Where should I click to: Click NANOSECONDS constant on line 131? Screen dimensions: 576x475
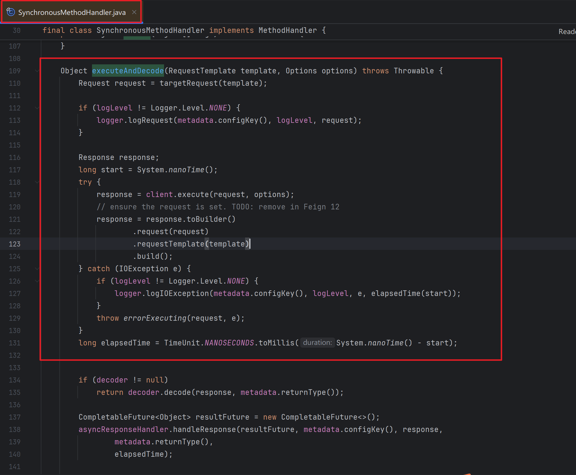[229, 343]
